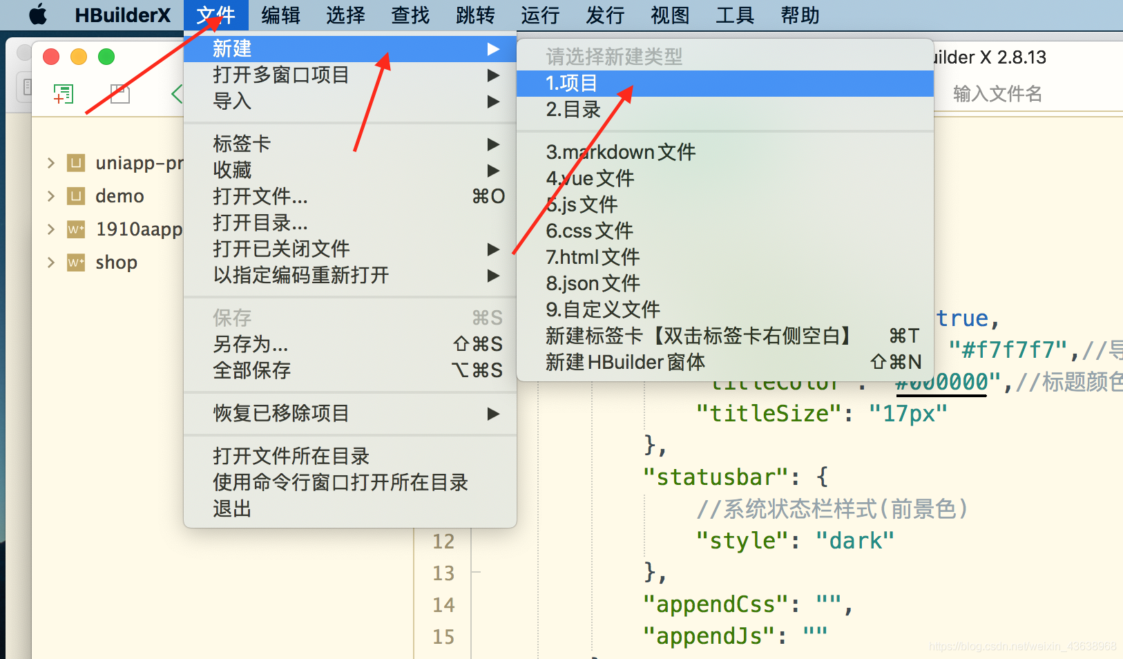The height and width of the screenshot is (659, 1123).
Task: Click the demo project icon
Action: pyautogui.click(x=76, y=196)
